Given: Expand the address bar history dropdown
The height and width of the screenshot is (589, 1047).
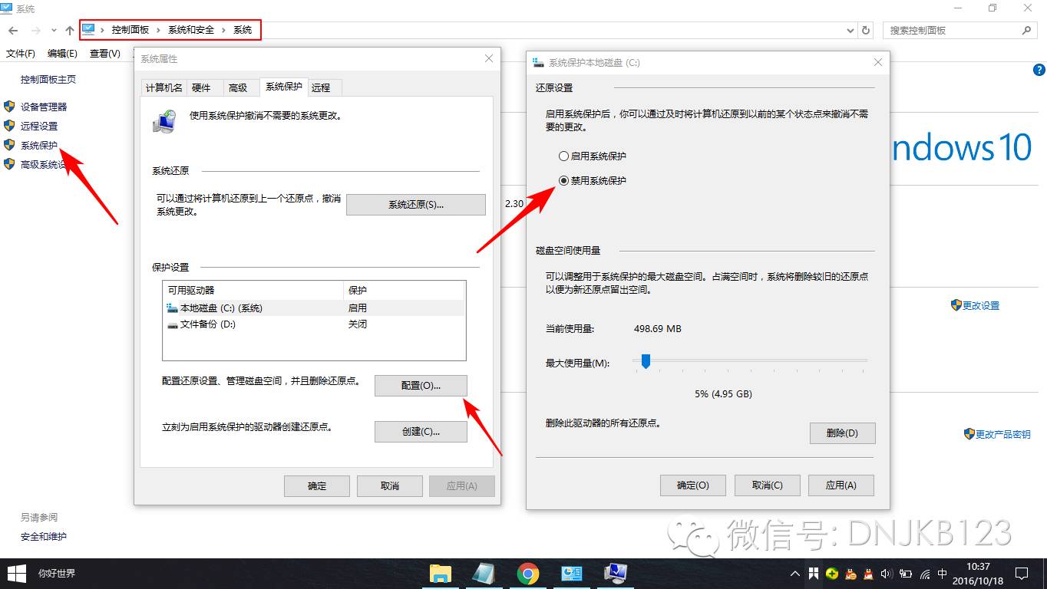Looking at the screenshot, I should pyautogui.click(x=850, y=31).
